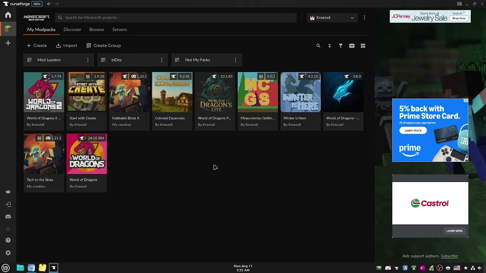Open the Servers tab
The height and width of the screenshot is (273, 486).
click(120, 30)
